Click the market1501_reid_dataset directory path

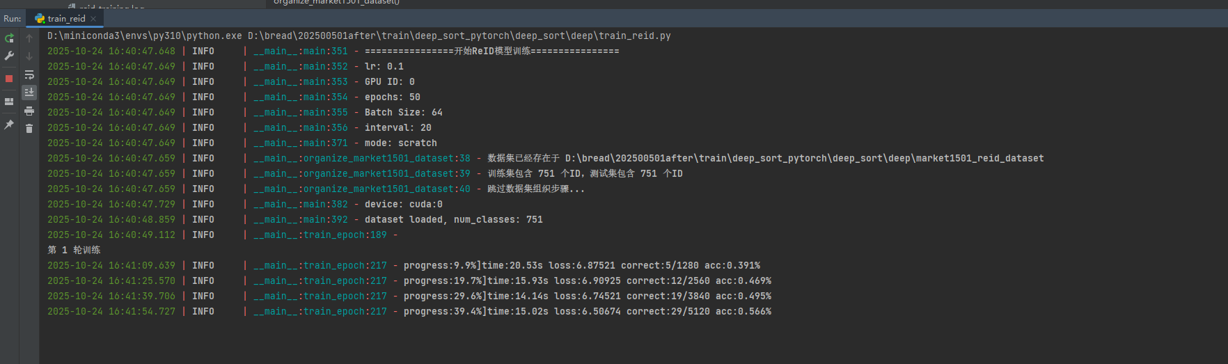pos(804,158)
